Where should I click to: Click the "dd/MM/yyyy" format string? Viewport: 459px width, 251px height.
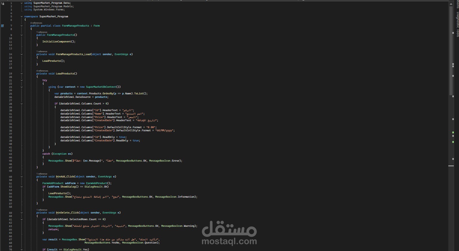(165, 130)
